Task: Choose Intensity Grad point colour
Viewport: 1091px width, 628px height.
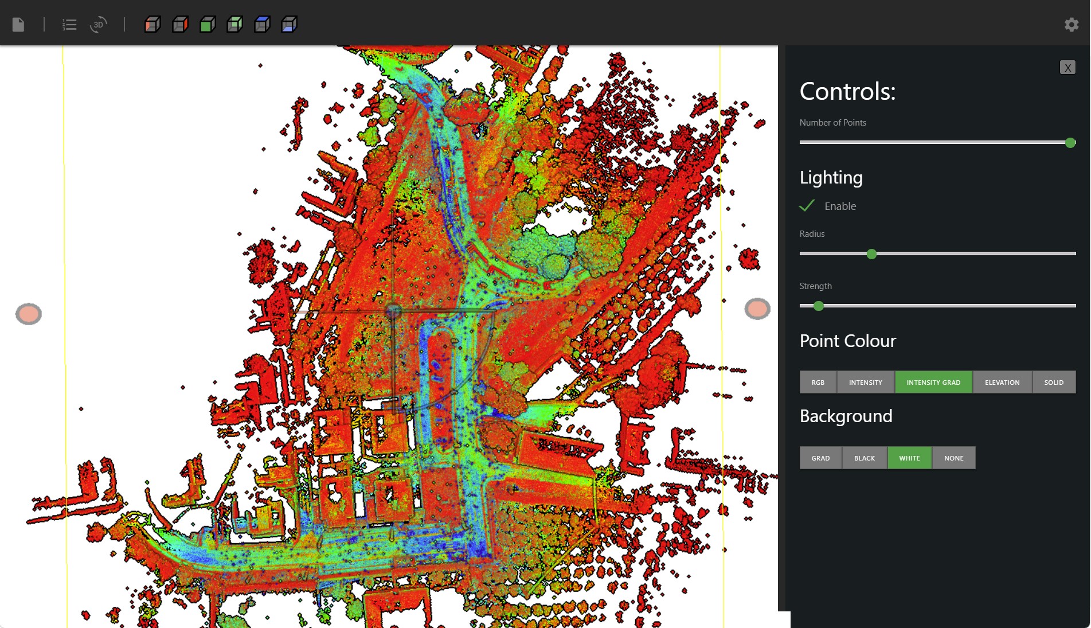Action: [x=933, y=383]
